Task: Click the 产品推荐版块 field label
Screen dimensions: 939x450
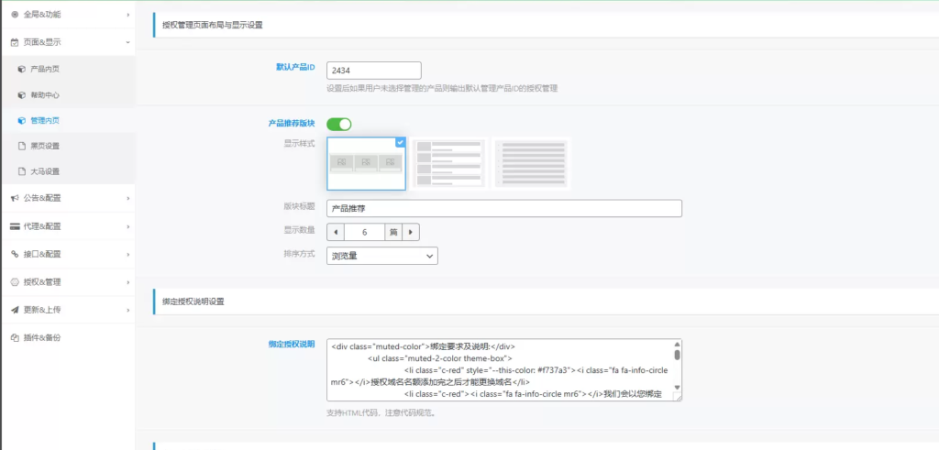Action: point(291,124)
